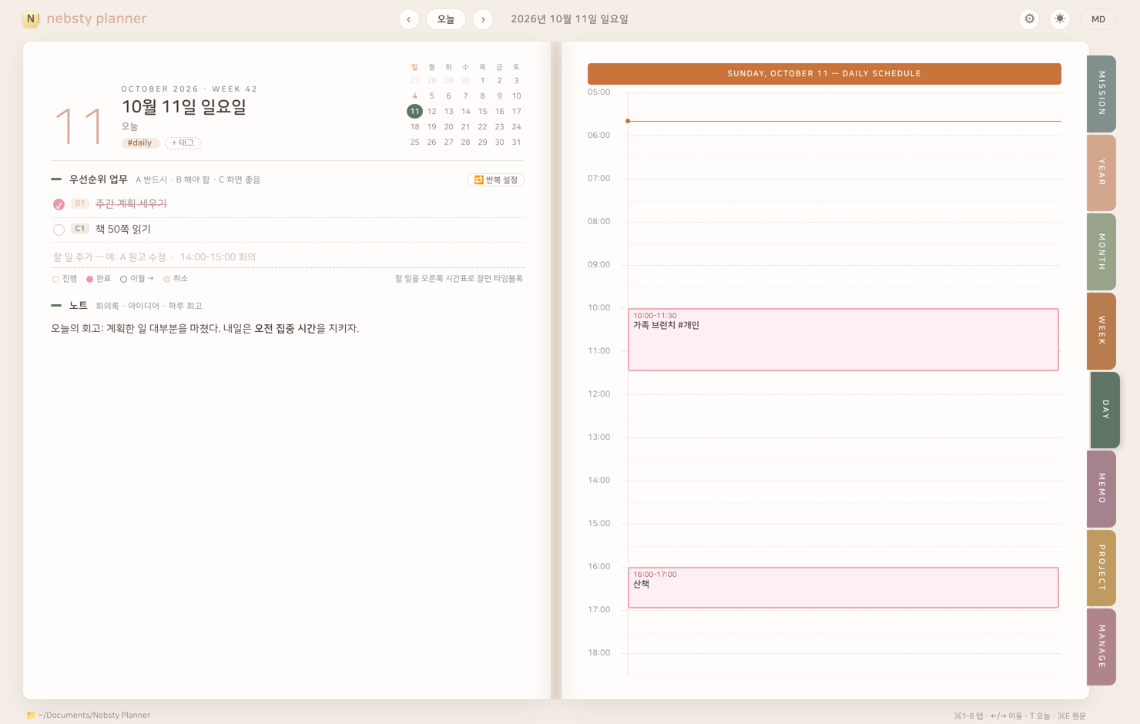Switch to MD view button

[1098, 19]
